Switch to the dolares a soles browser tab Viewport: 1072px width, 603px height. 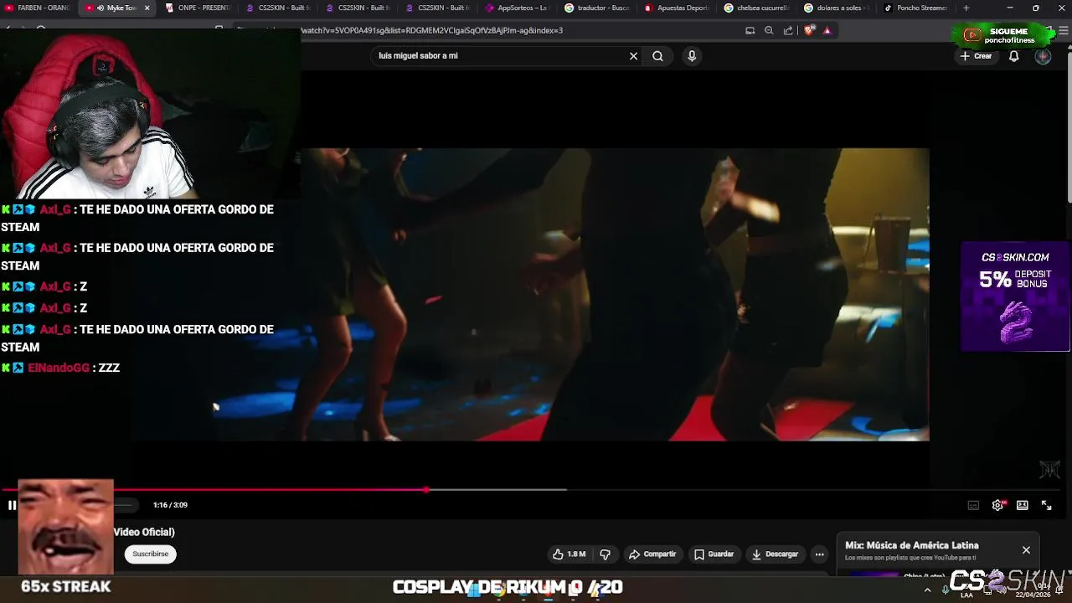pyautogui.click(x=836, y=8)
